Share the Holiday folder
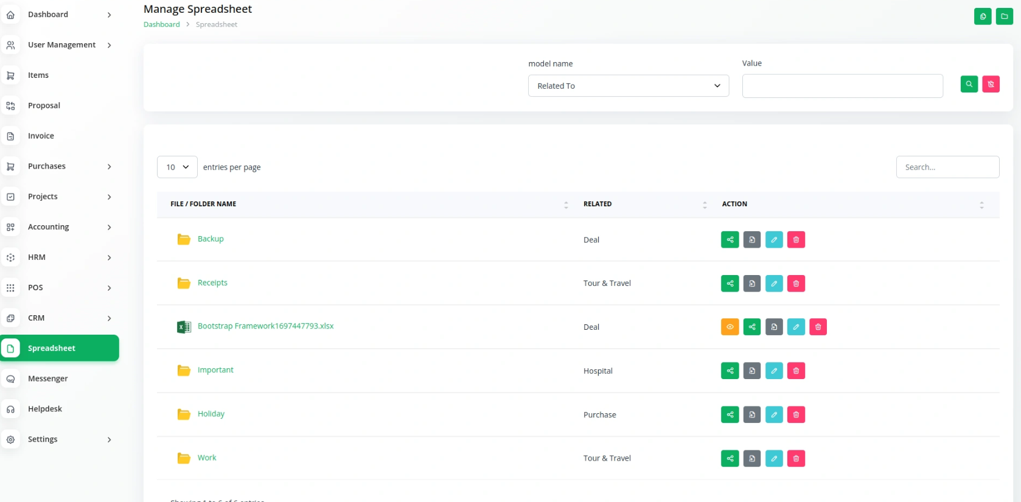This screenshot has height=502, width=1021. 730,415
